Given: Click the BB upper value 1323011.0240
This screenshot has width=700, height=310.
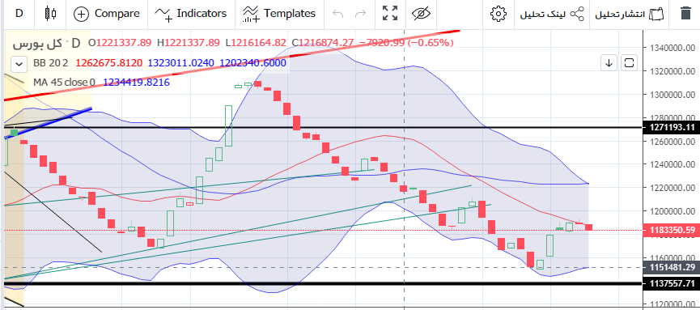Looking at the screenshot, I should tap(181, 63).
